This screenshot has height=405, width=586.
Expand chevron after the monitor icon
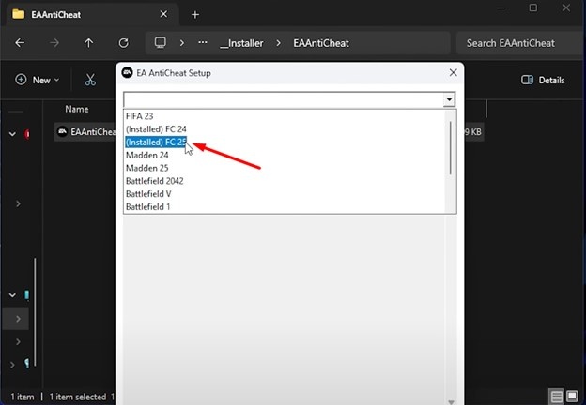pyautogui.click(x=181, y=43)
